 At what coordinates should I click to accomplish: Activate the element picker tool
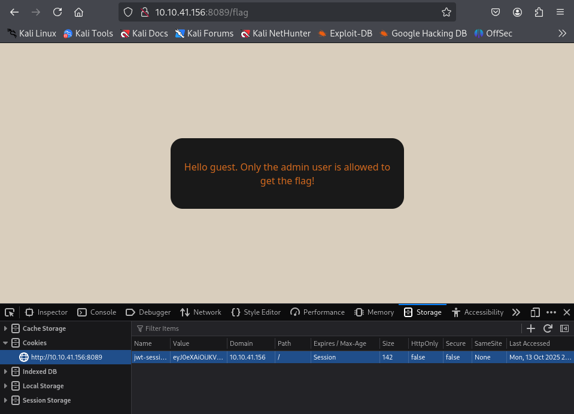pos(10,312)
